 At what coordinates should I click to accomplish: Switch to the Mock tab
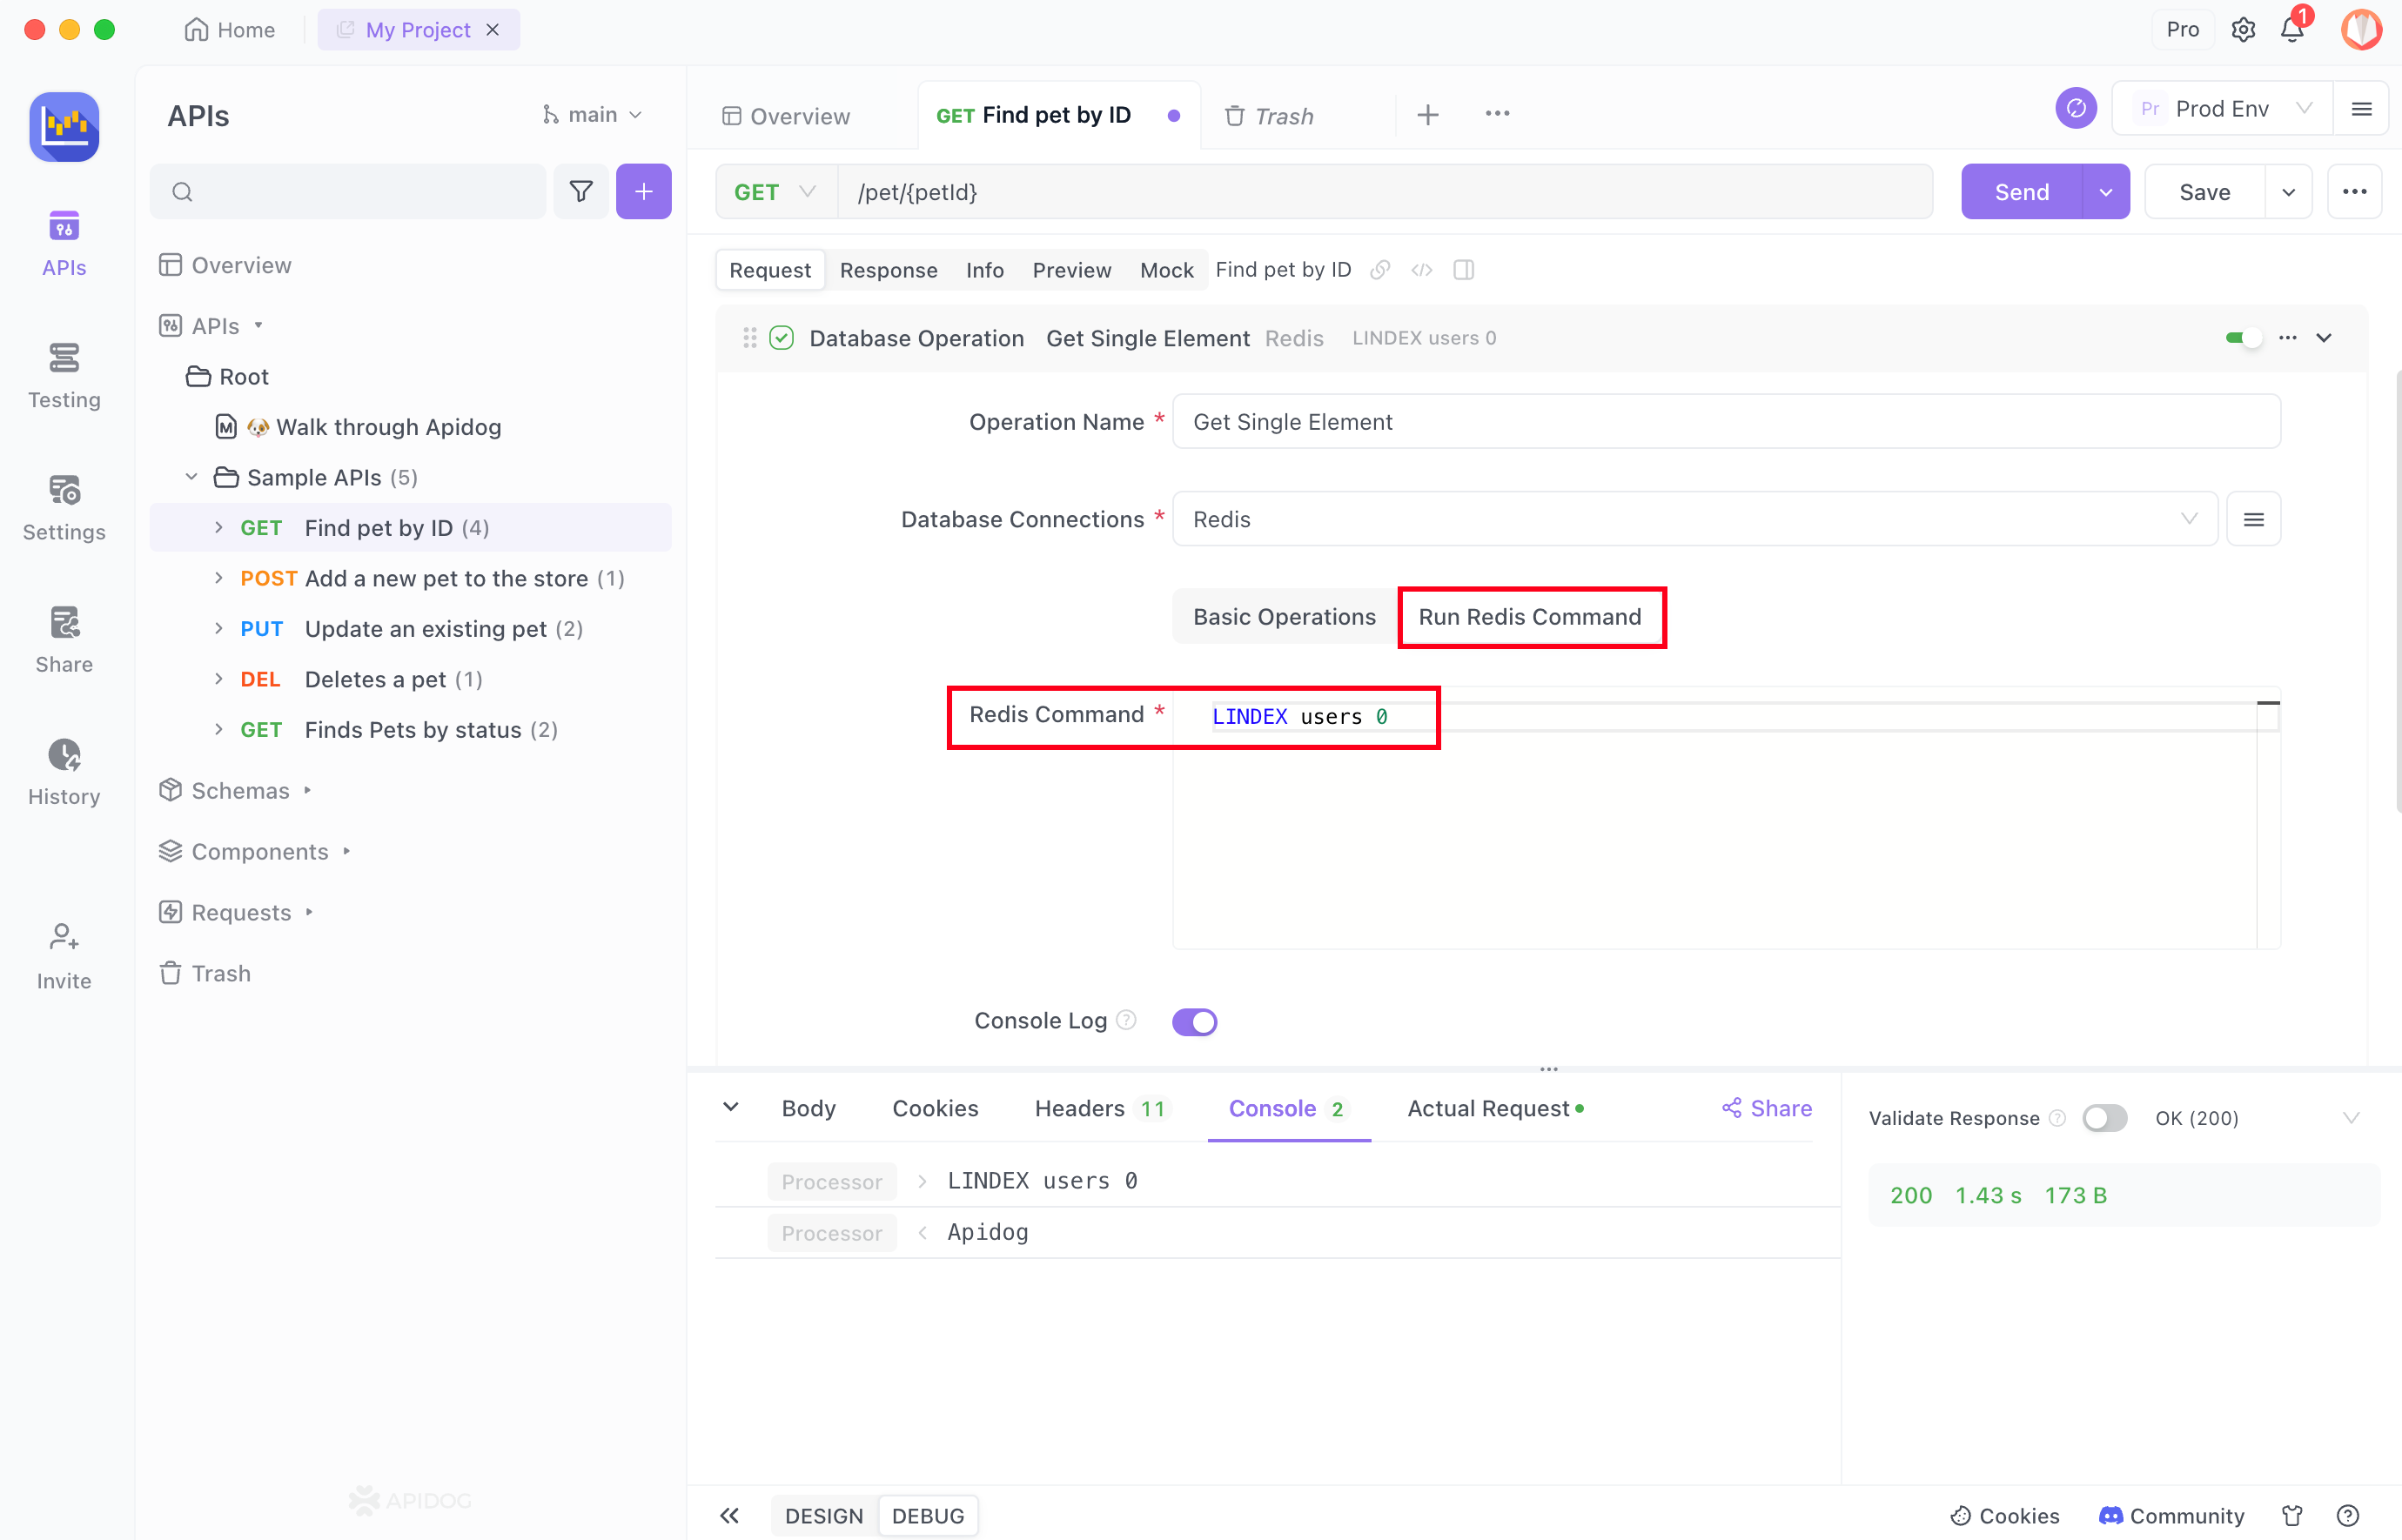coord(1166,269)
